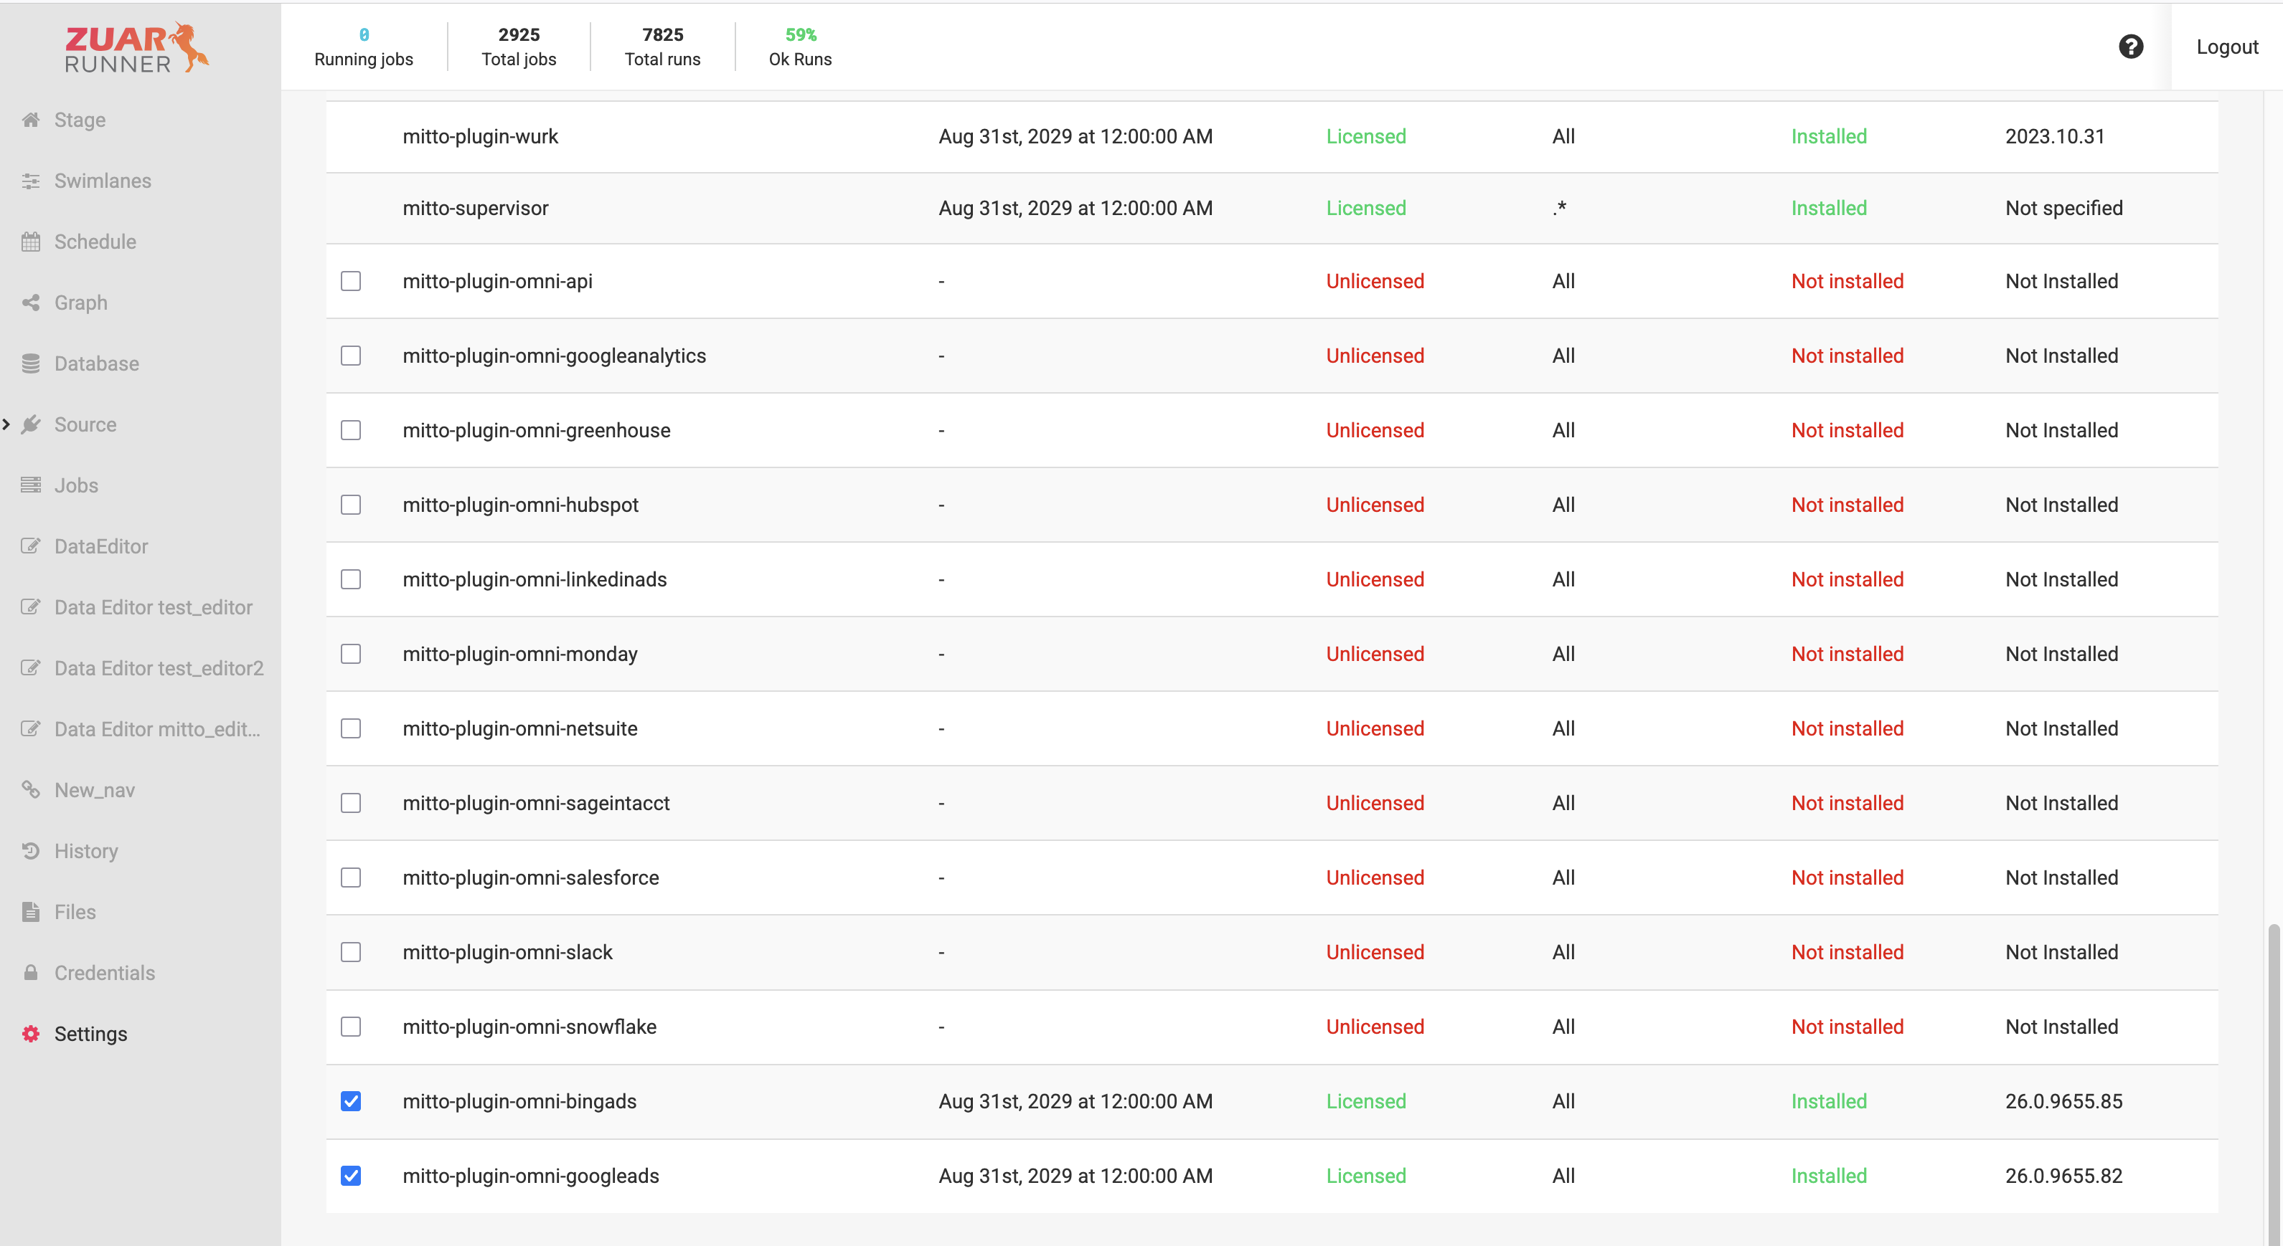The height and width of the screenshot is (1246, 2283).
Task: Open the Schedule page
Action: coord(95,242)
